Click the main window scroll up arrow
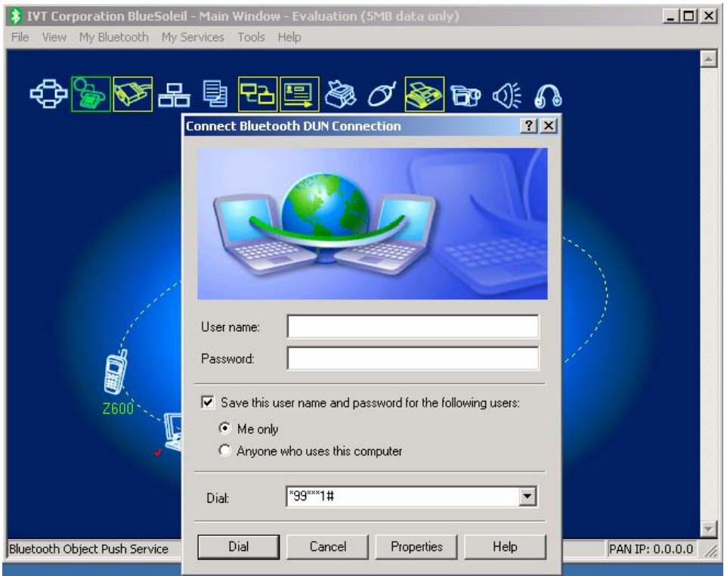The image size is (727, 576). pyautogui.click(x=708, y=59)
